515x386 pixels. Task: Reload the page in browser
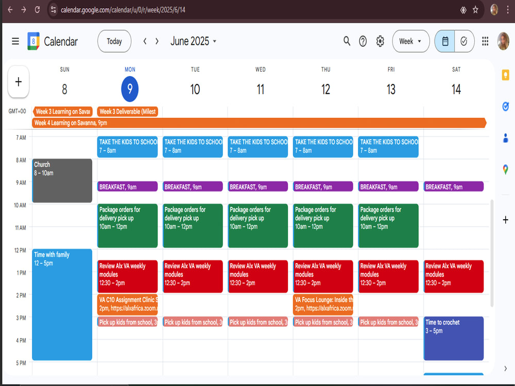click(x=37, y=10)
